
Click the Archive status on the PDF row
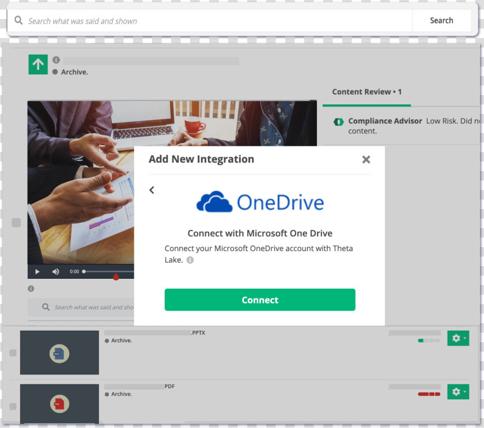pos(119,394)
